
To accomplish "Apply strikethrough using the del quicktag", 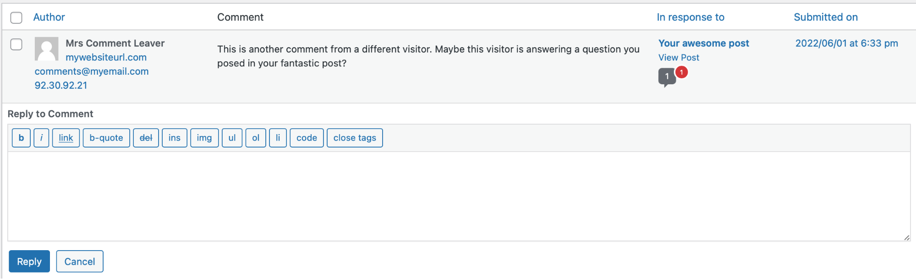I will pyautogui.click(x=146, y=137).
